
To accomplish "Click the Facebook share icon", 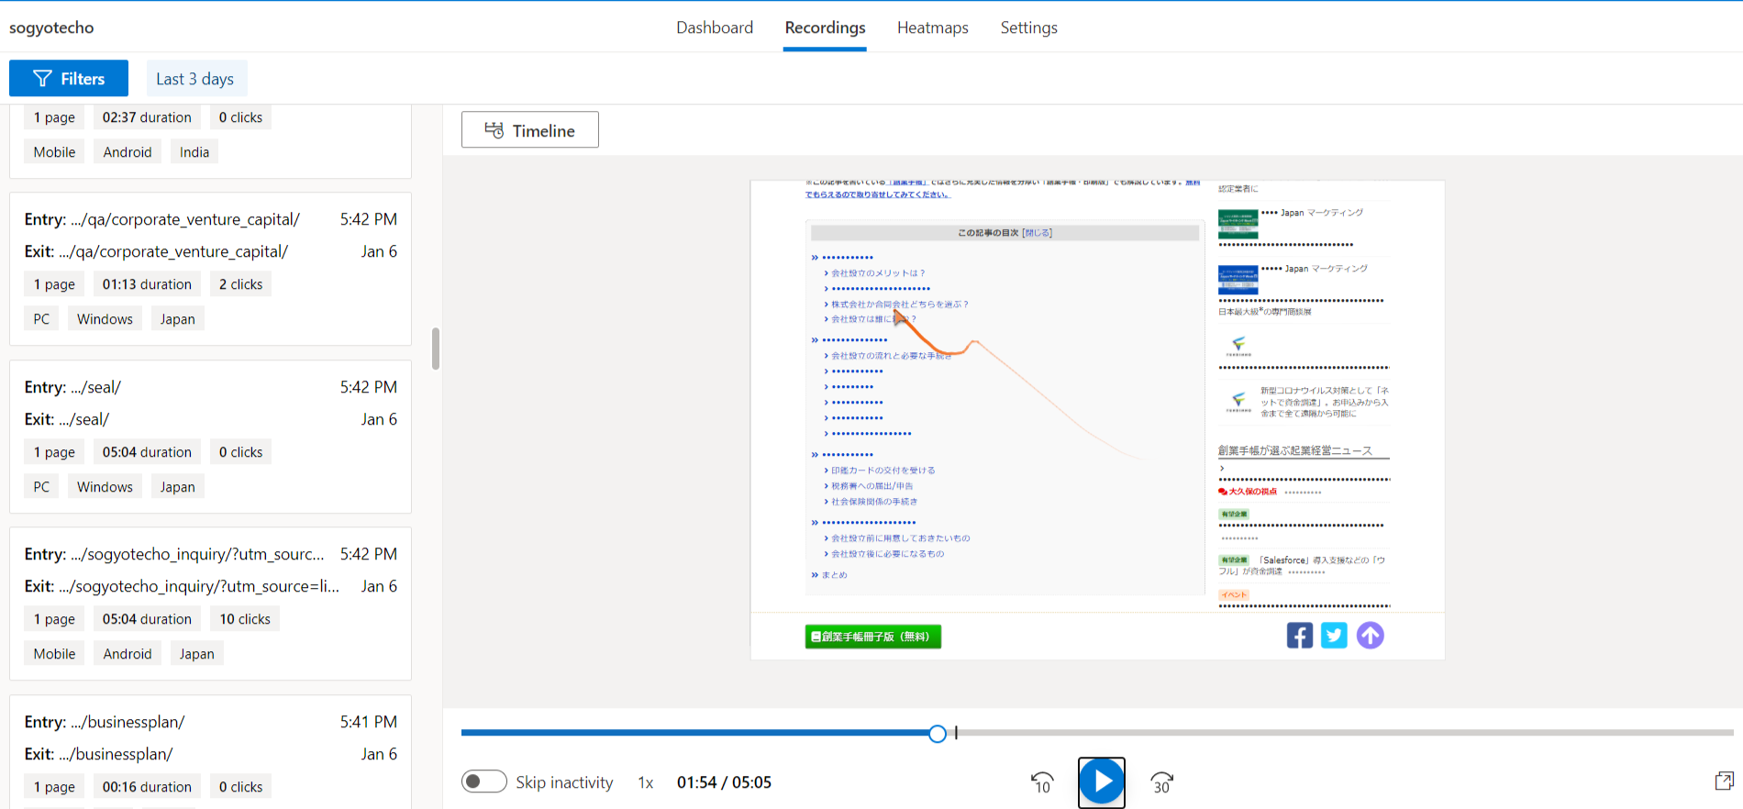I will point(1299,636).
